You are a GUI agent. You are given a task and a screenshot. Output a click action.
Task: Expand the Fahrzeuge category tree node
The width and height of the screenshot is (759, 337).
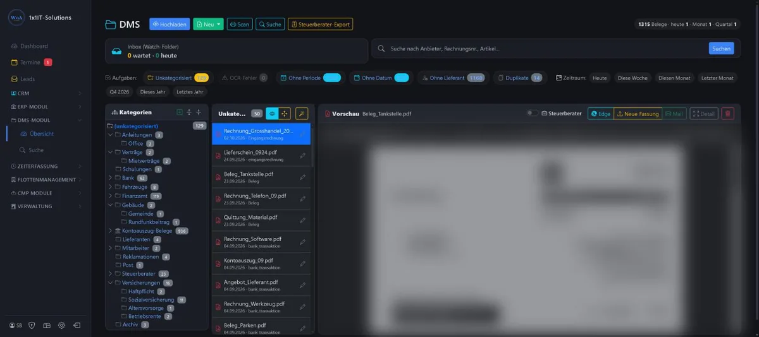[110, 187]
